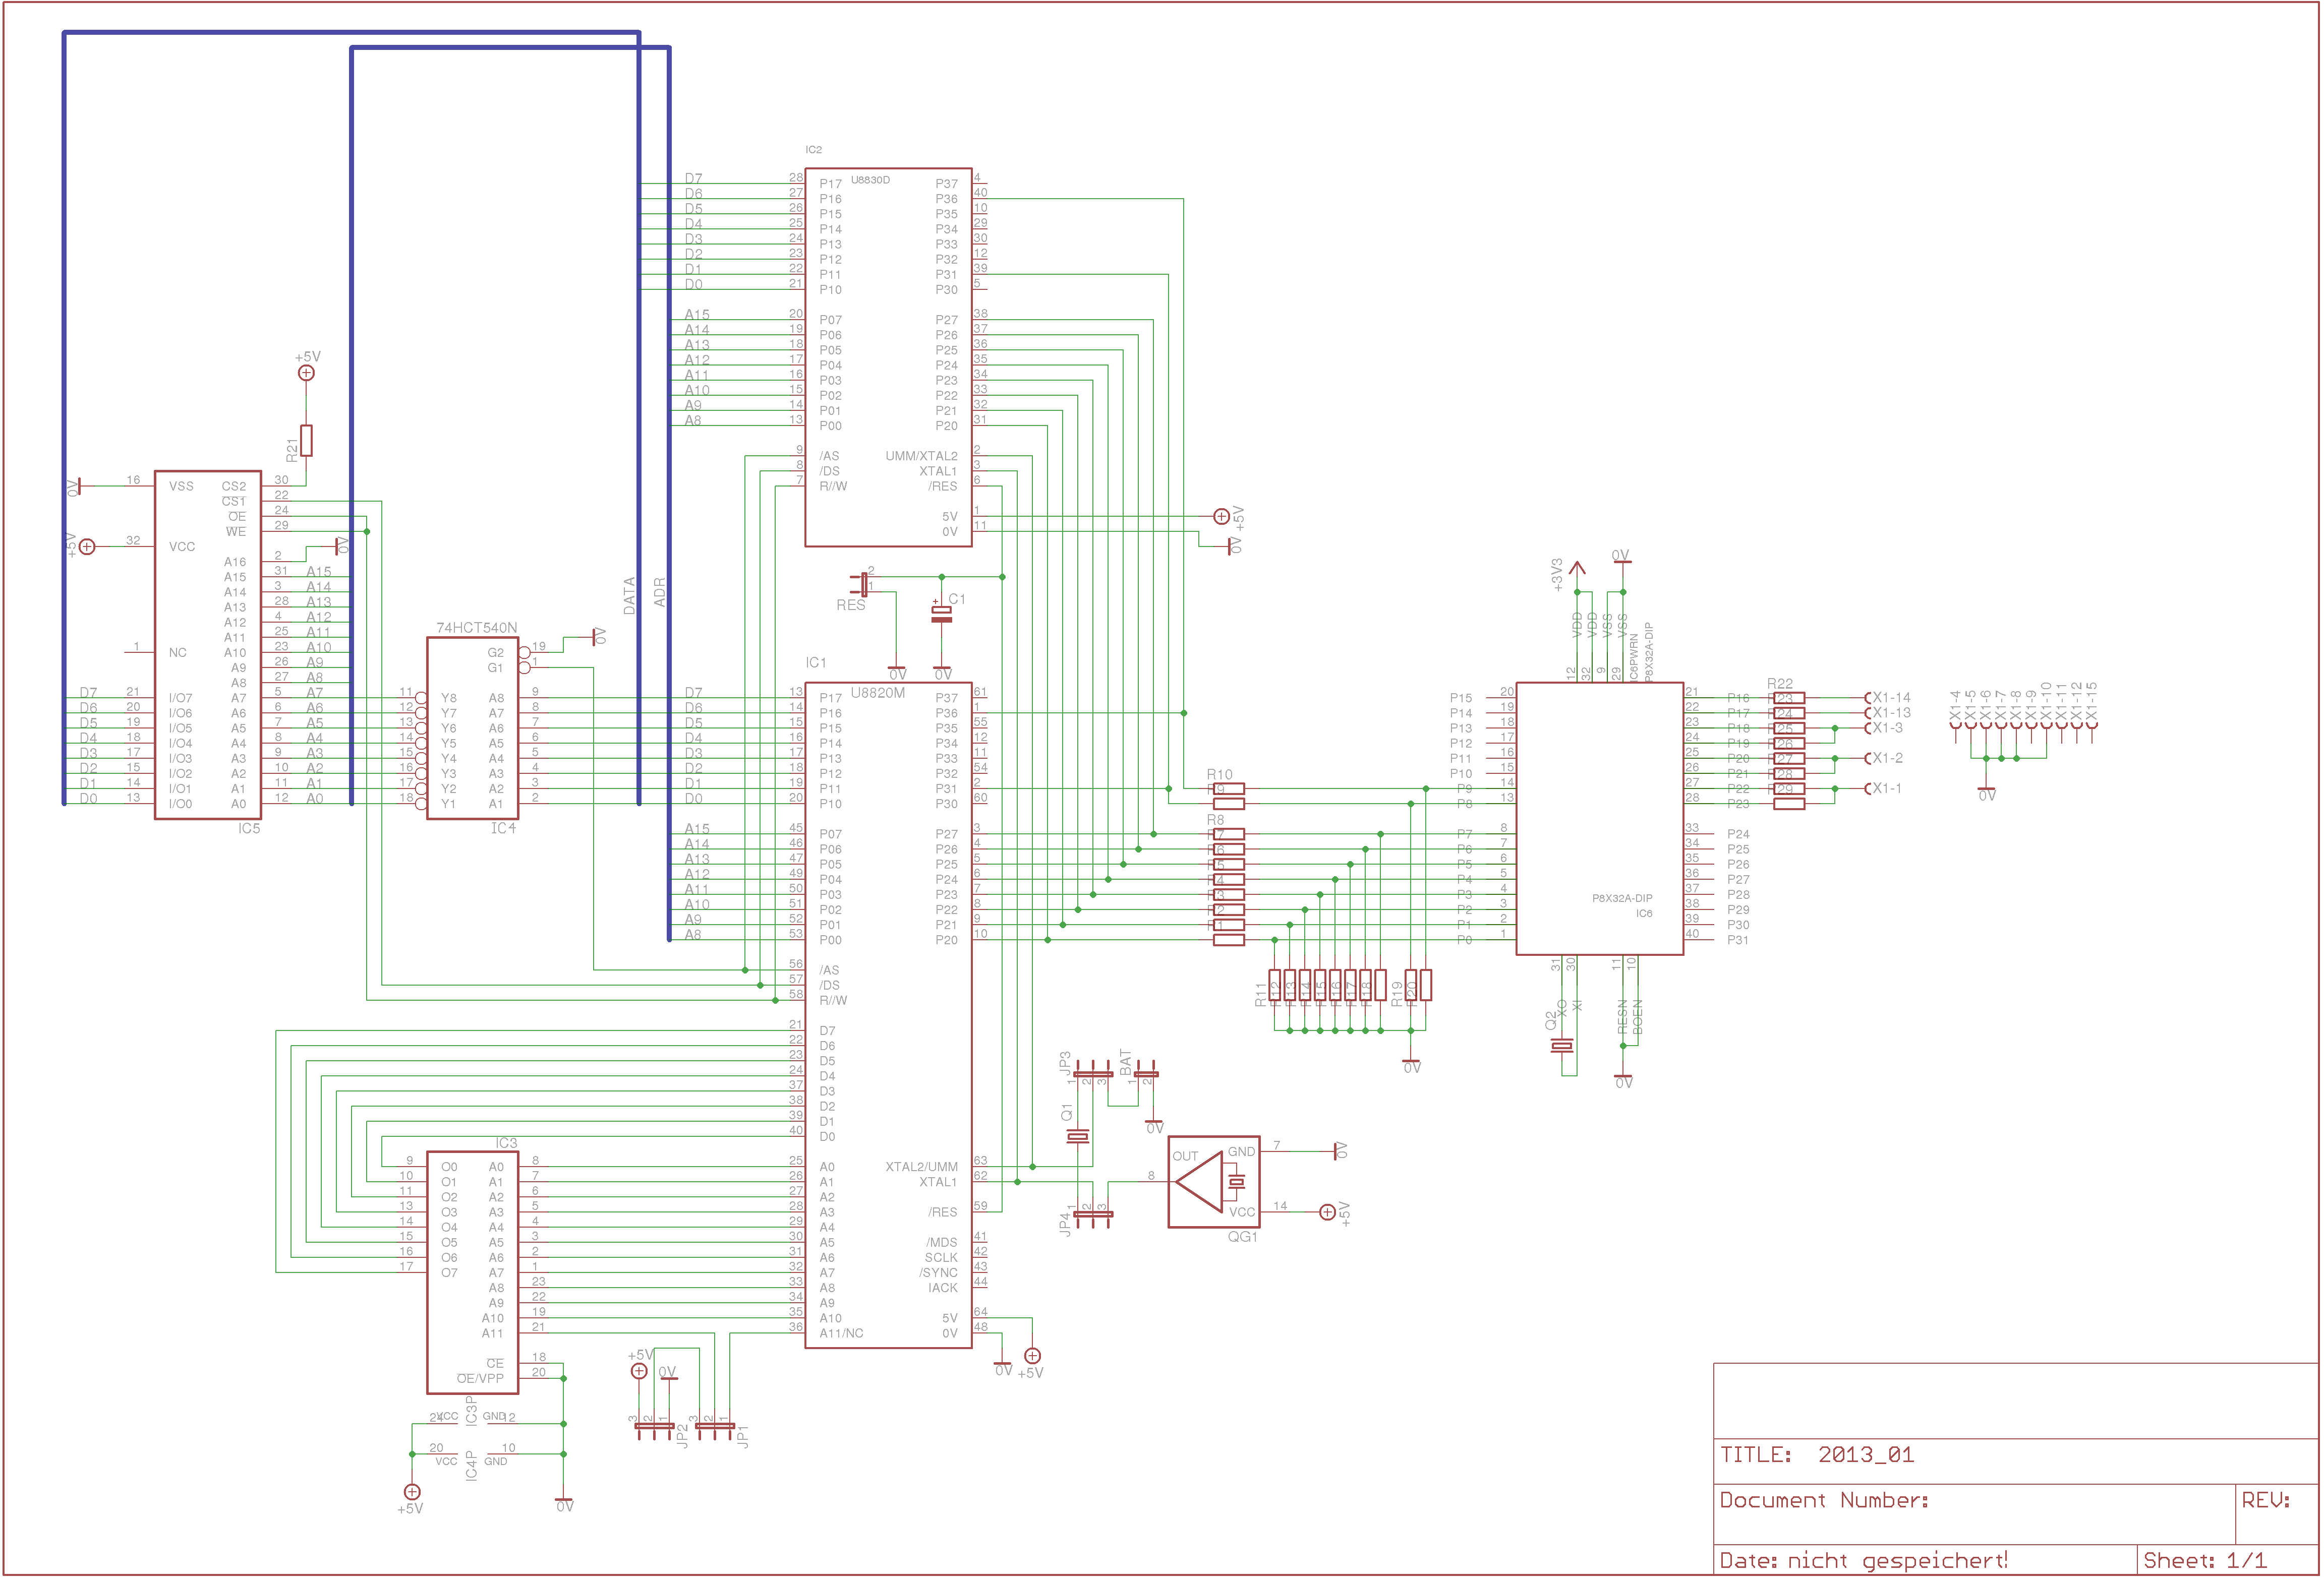Click the R21 resistor near IC5
This screenshot has height=1581, width=2324.
(x=306, y=441)
